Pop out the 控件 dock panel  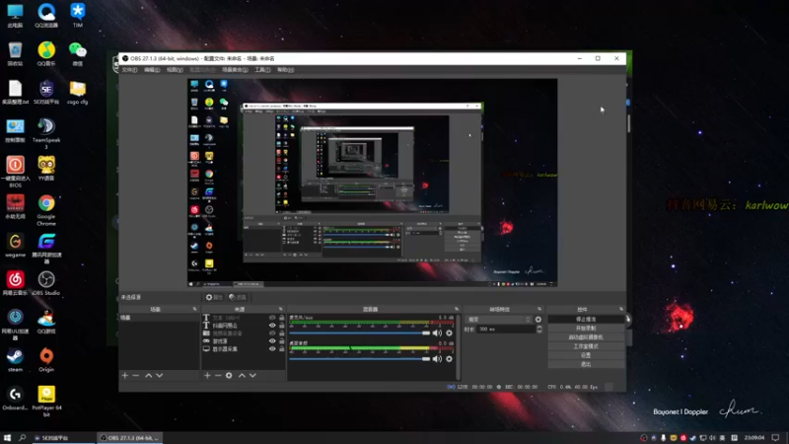click(621, 309)
